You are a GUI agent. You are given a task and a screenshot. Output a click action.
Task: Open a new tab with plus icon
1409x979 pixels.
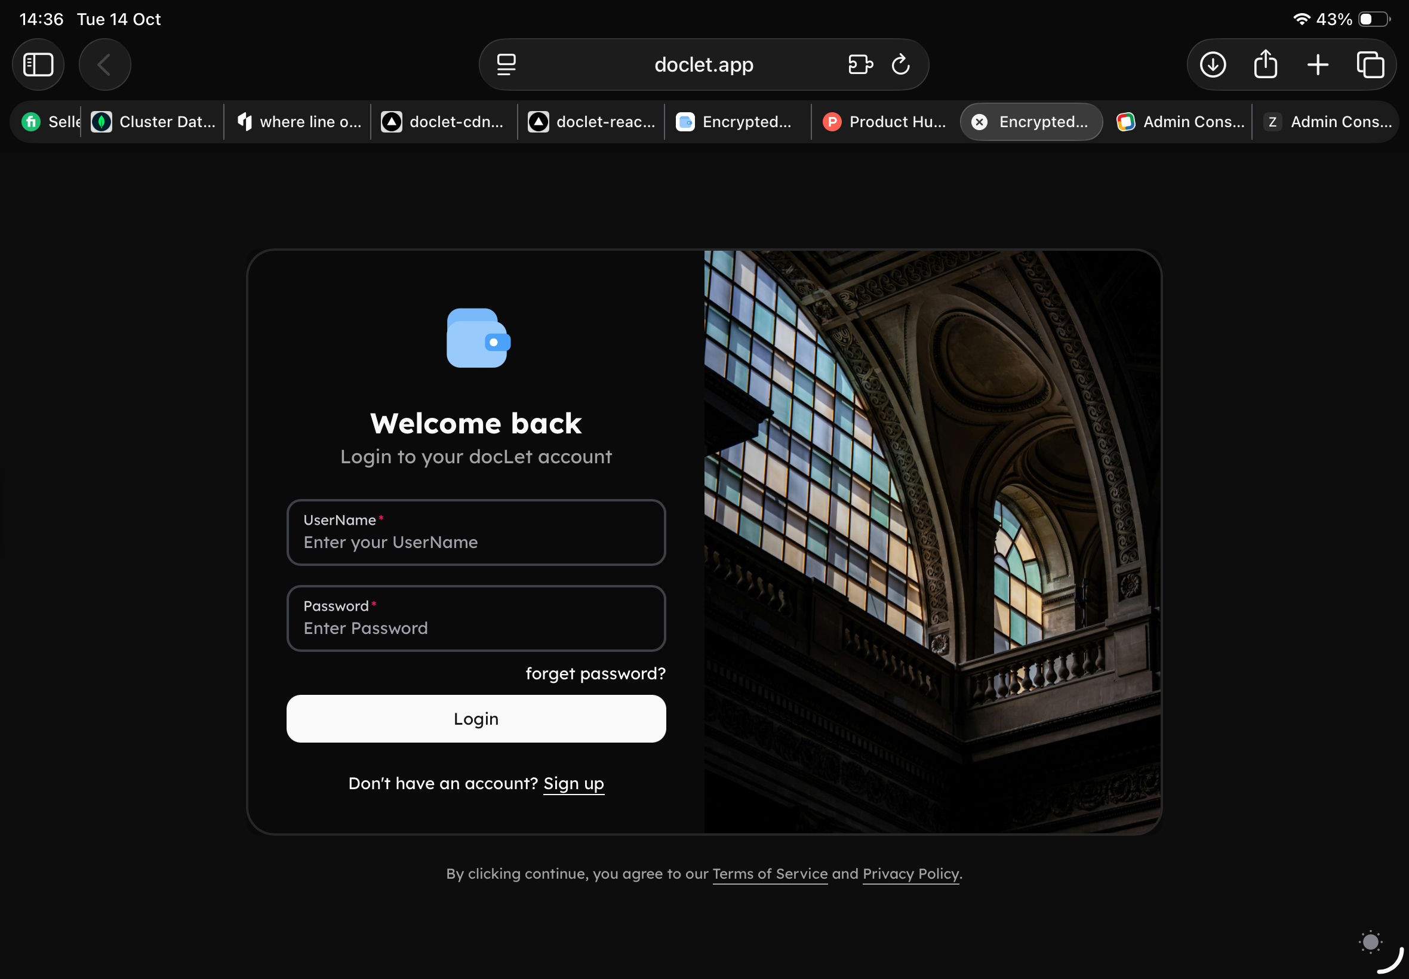pyautogui.click(x=1318, y=64)
